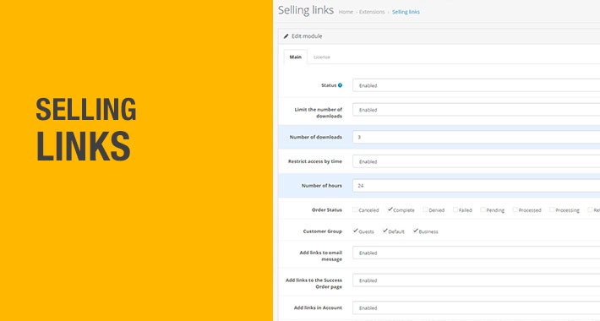Click the Order Status label
Image resolution: width=600 pixels, height=321 pixels.
(x=327, y=210)
